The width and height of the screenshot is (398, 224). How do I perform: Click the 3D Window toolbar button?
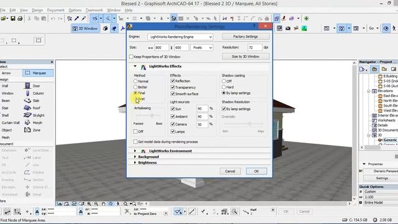pos(85,29)
